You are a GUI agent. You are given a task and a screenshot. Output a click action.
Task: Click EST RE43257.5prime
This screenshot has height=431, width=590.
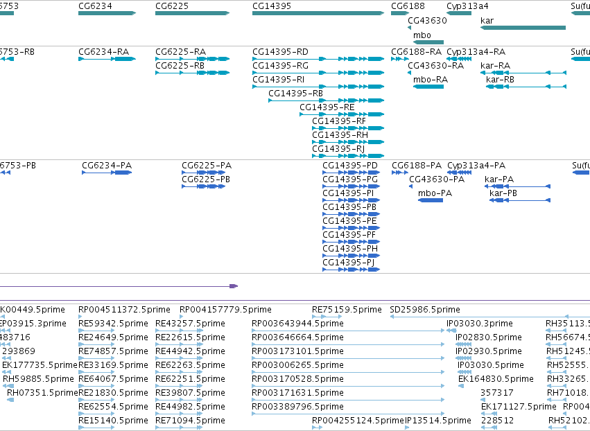click(x=191, y=324)
